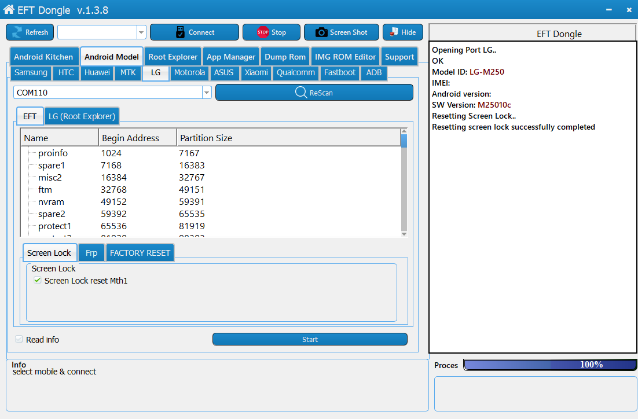This screenshot has height=419, width=638.
Task: Open the App Manager tab
Action: [230, 57]
